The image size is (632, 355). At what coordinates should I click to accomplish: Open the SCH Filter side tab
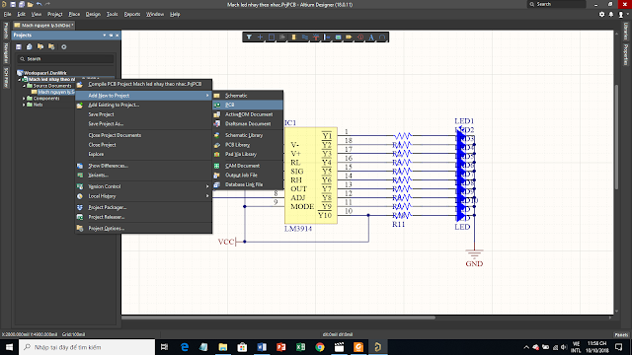click(6, 77)
